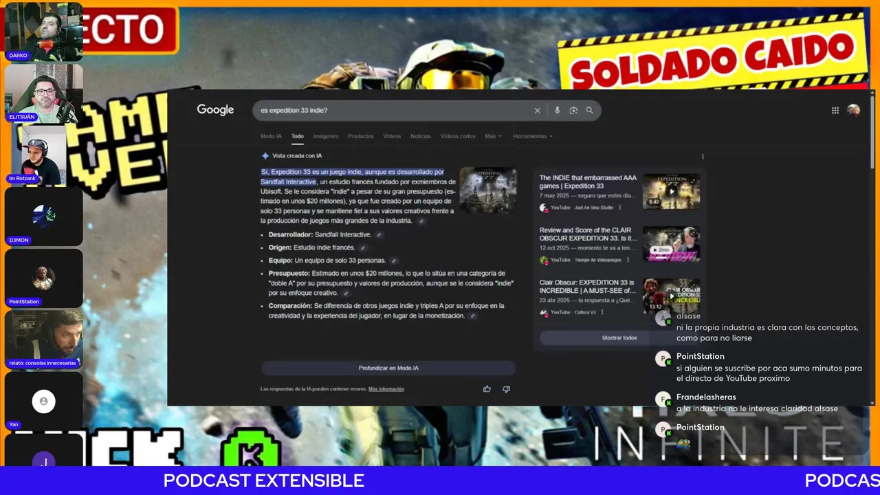Select ELITSUAN's webcam tile

pyautogui.click(x=44, y=93)
